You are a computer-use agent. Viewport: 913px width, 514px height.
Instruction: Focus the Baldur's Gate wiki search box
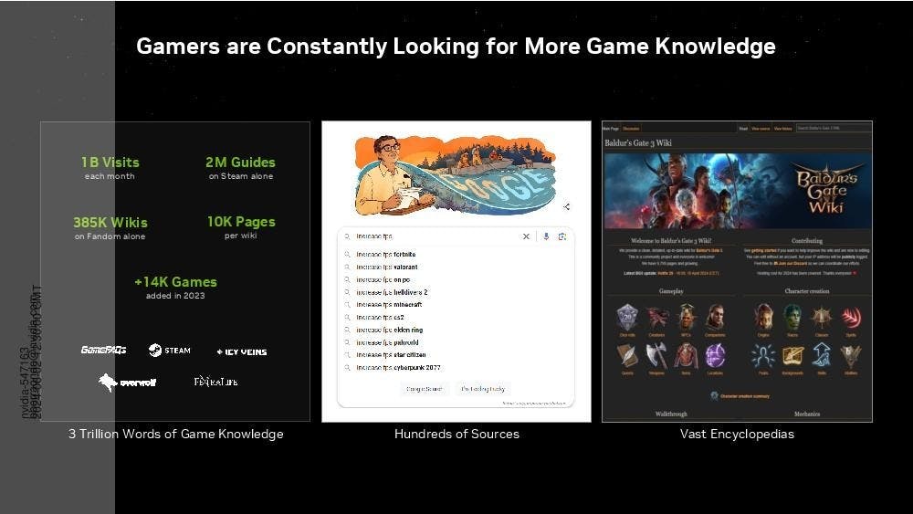(x=834, y=128)
